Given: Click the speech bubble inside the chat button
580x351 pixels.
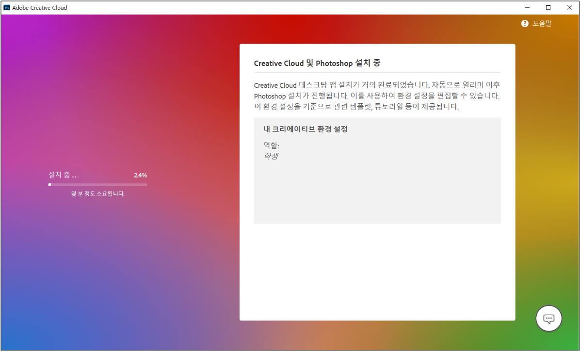Looking at the screenshot, I should click(548, 318).
